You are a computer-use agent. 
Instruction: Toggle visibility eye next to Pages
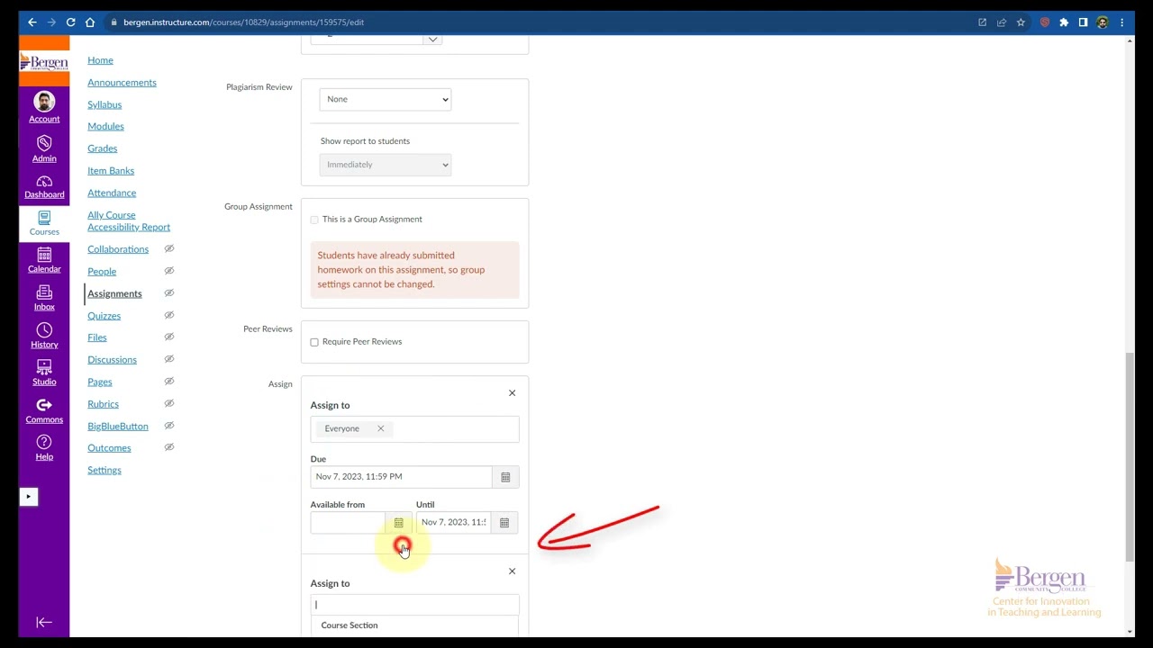click(168, 382)
